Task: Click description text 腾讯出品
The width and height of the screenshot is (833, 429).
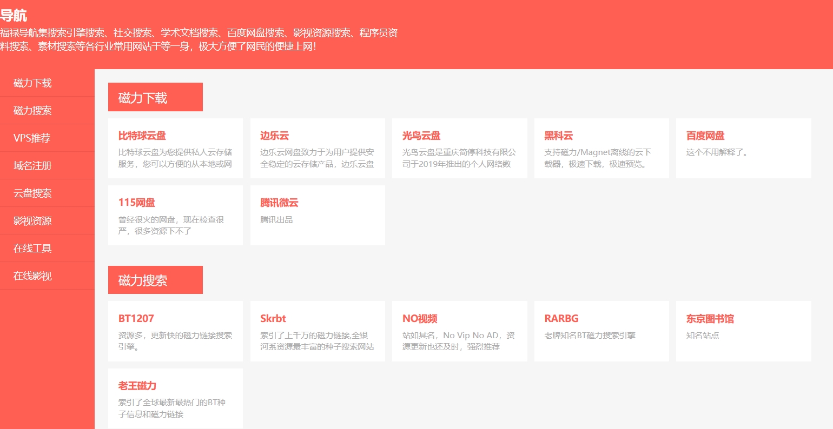Action: [276, 219]
